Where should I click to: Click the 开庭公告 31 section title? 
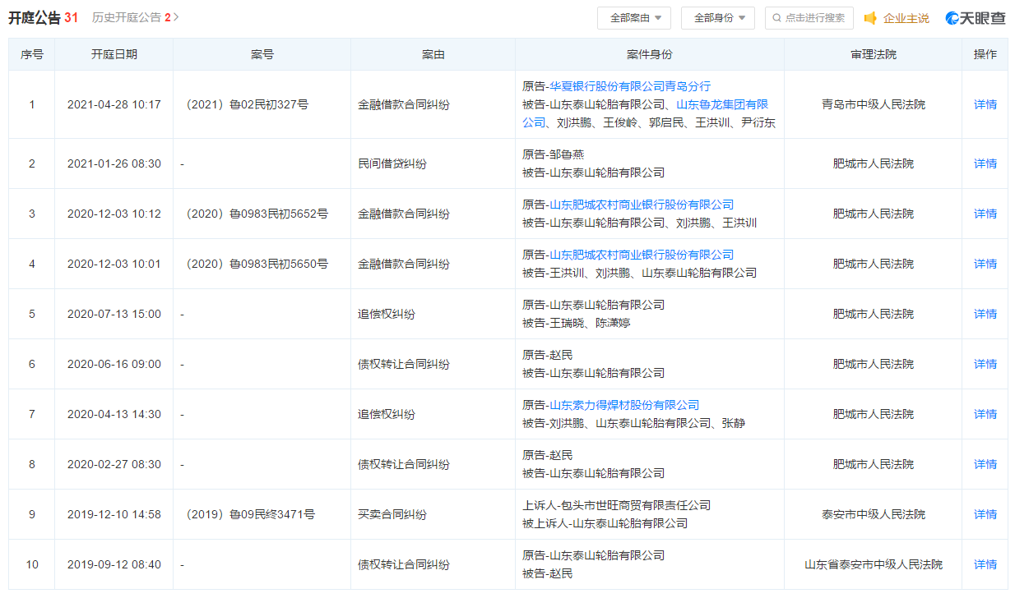pos(44,17)
